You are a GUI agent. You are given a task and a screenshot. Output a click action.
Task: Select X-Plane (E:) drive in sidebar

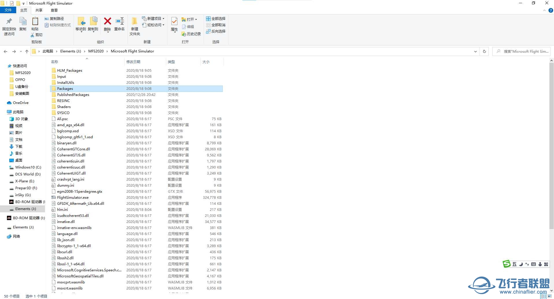tap(25, 181)
